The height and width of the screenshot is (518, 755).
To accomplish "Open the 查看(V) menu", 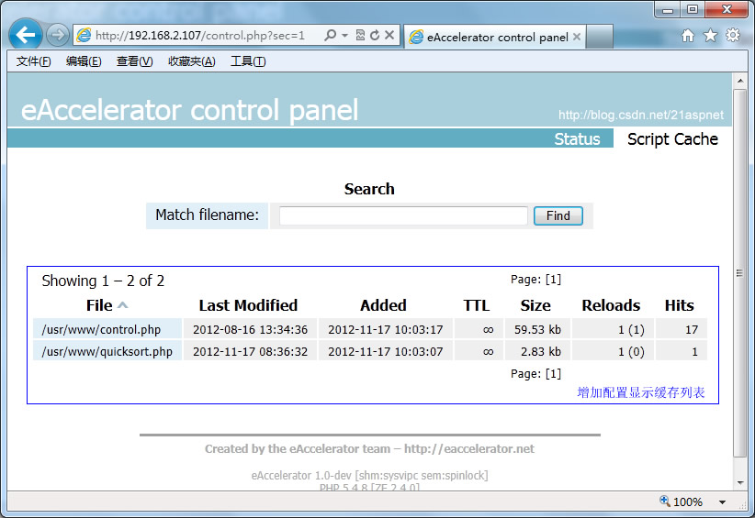I will point(135,61).
